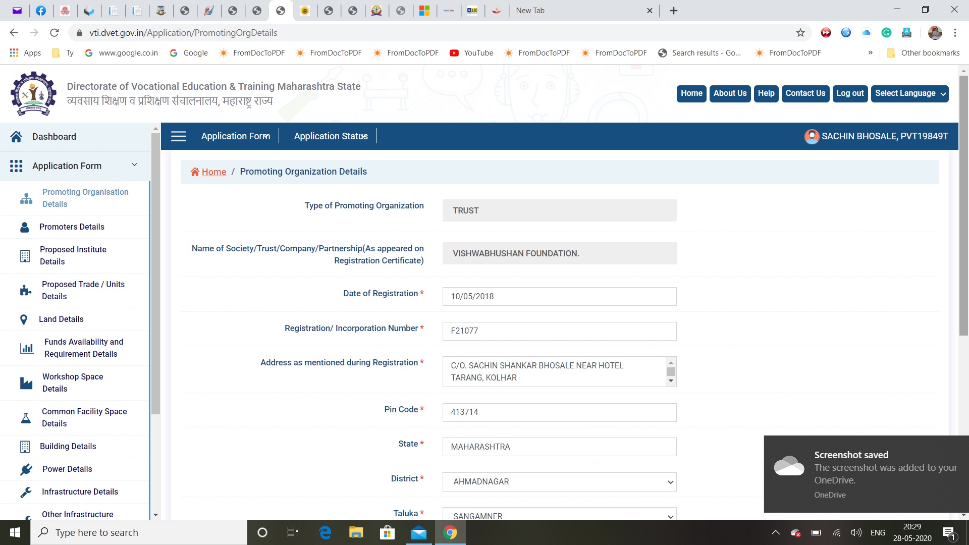Click the Funds Availability chart icon

(27, 348)
